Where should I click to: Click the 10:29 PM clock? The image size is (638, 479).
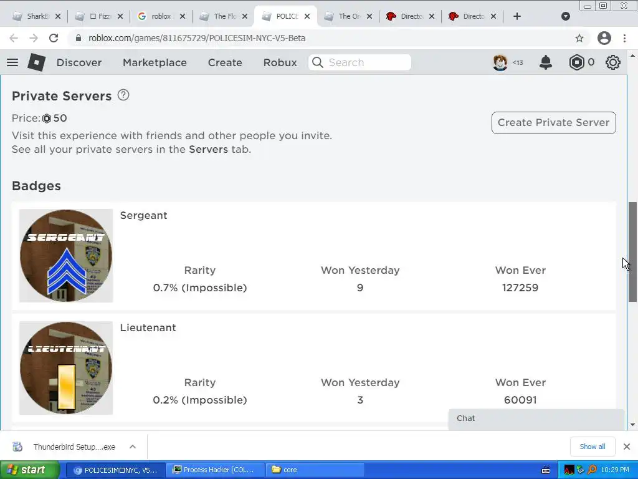click(x=615, y=470)
